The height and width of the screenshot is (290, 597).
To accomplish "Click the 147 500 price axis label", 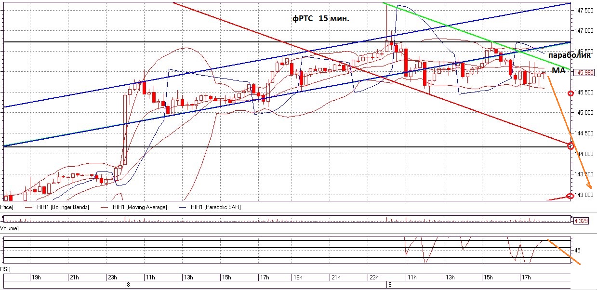I will coord(584,10).
